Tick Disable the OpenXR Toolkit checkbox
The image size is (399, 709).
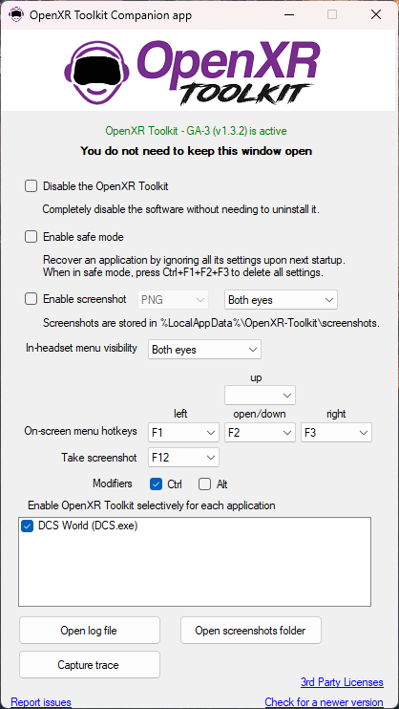pos(31,185)
